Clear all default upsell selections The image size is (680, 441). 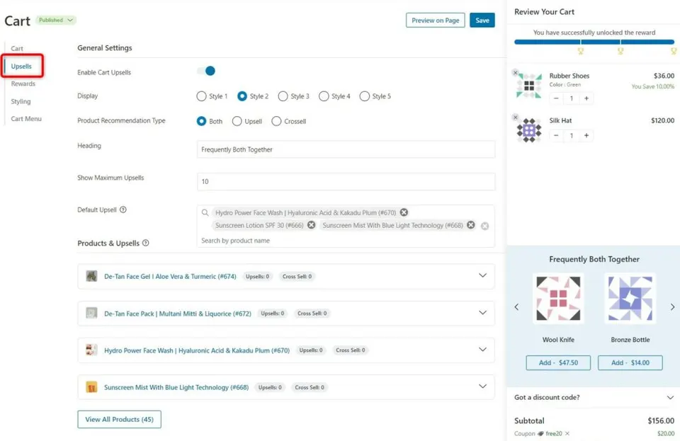pyautogui.click(x=484, y=226)
